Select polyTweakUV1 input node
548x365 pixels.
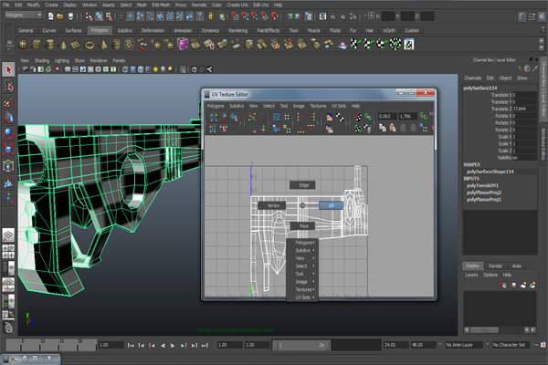pyautogui.click(x=482, y=185)
